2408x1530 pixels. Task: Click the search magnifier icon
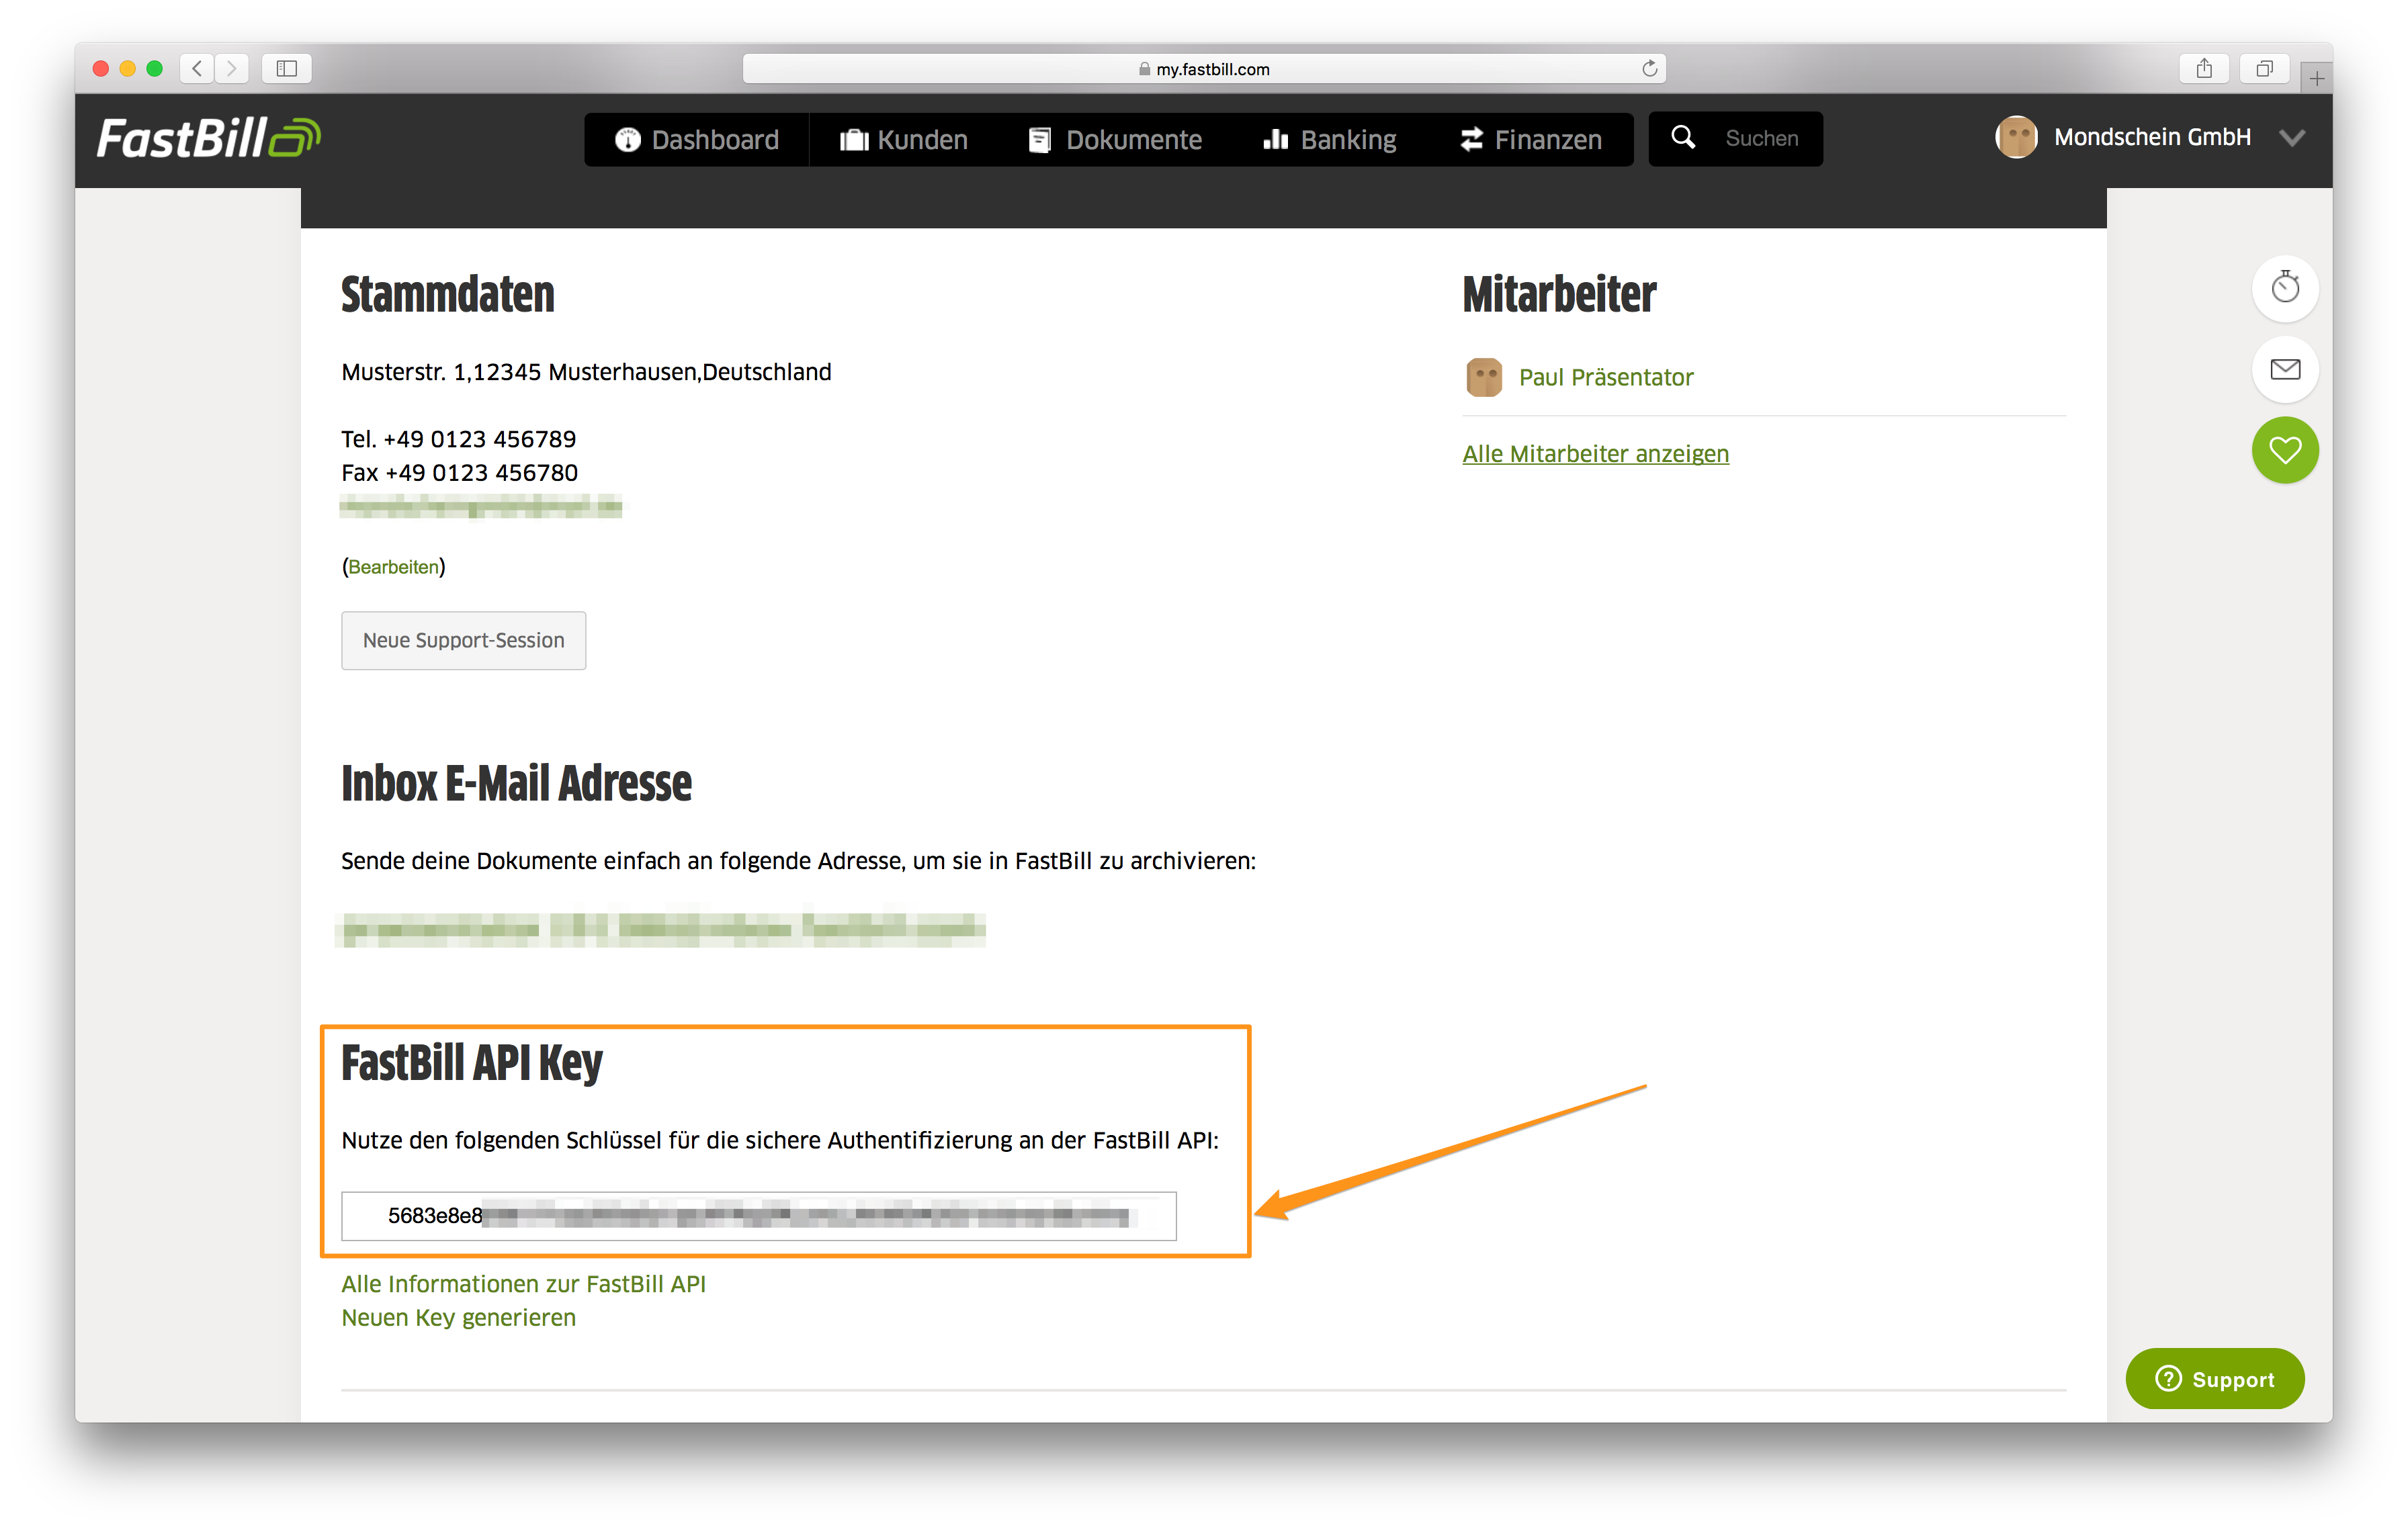click(1683, 138)
